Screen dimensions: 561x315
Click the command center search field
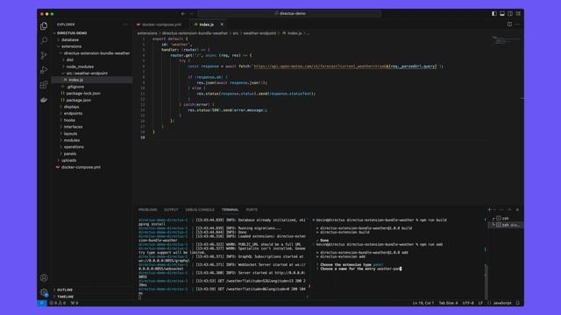(289, 14)
